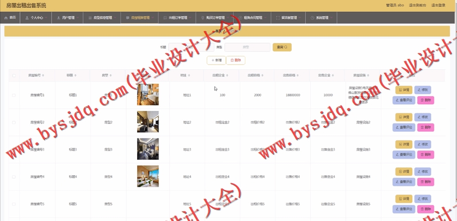This screenshot has height=221, width=457.
Task: Sort by the 标题 column arrows
Action: [75, 76]
